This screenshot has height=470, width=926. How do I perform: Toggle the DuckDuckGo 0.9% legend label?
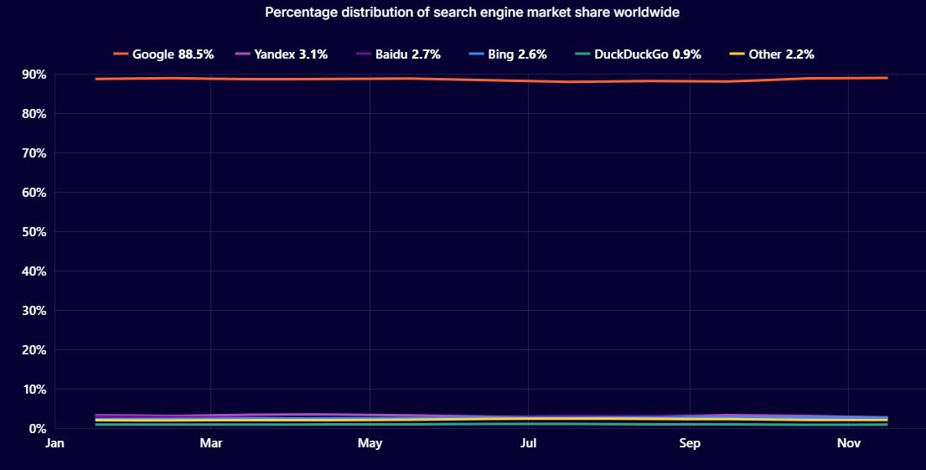click(648, 54)
